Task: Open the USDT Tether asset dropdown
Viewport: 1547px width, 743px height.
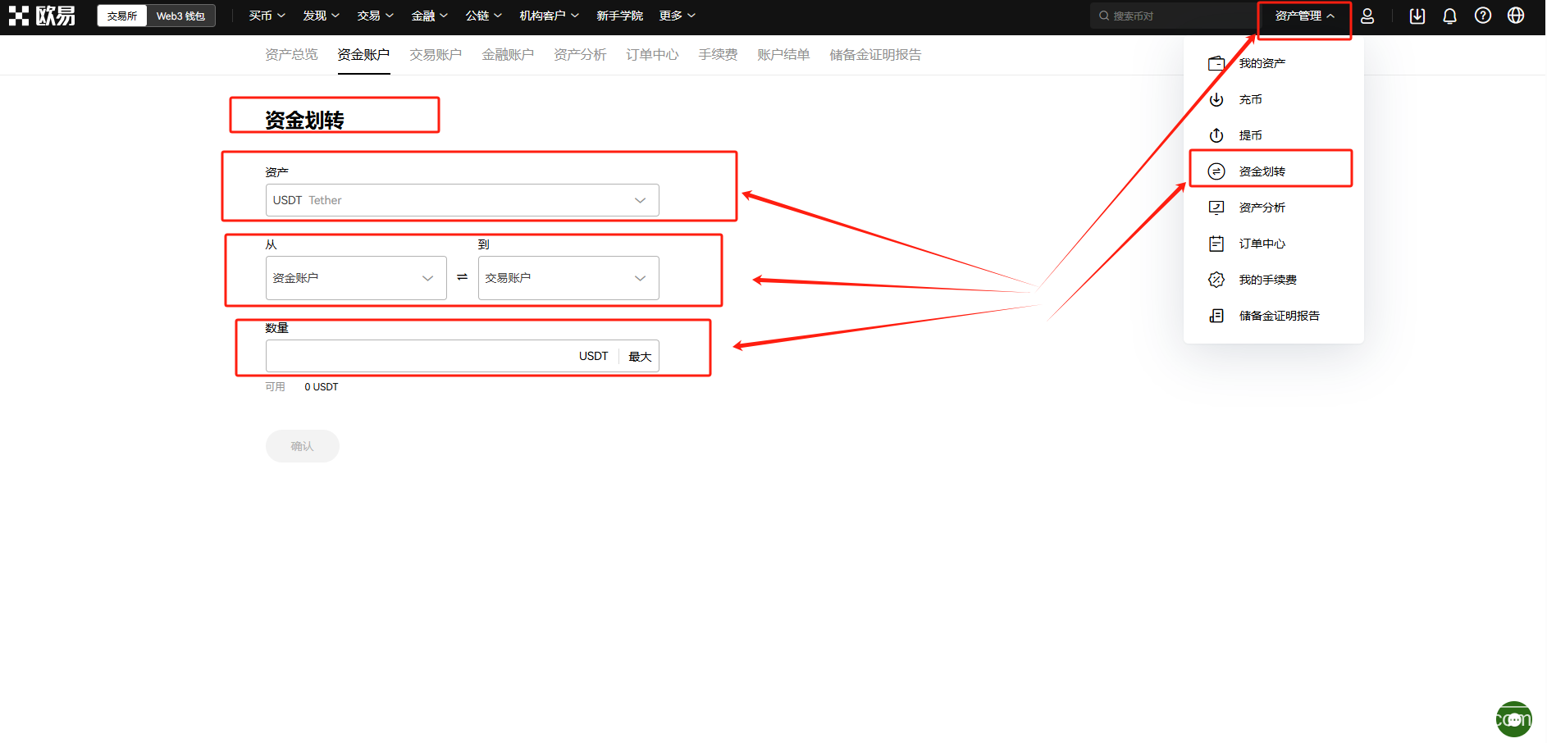Action: pyautogui.click(x=463, y=200)
